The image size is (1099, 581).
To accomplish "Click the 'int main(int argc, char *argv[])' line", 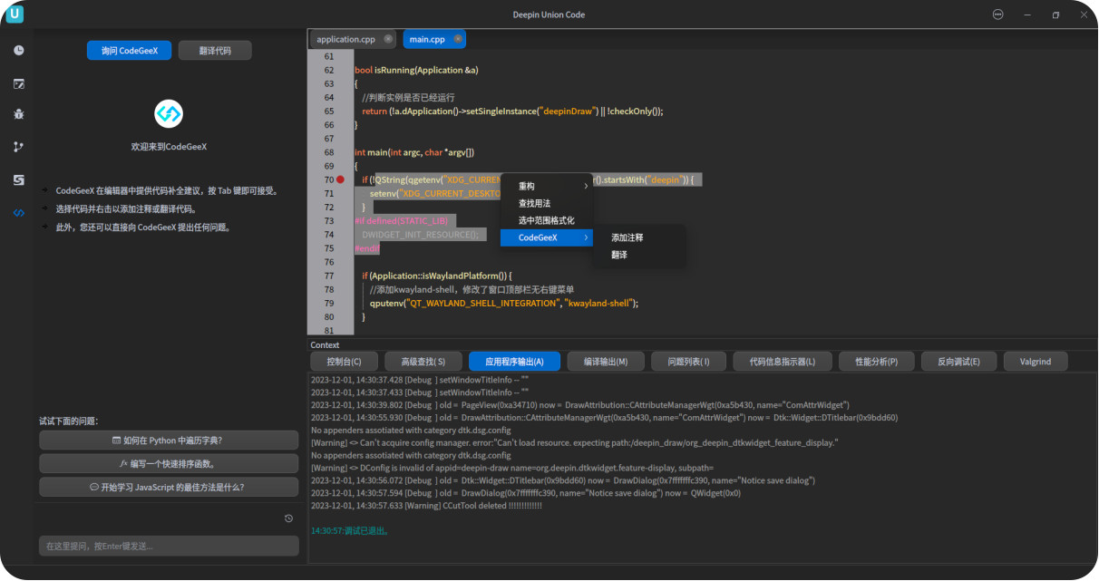I will click(414, 152).
